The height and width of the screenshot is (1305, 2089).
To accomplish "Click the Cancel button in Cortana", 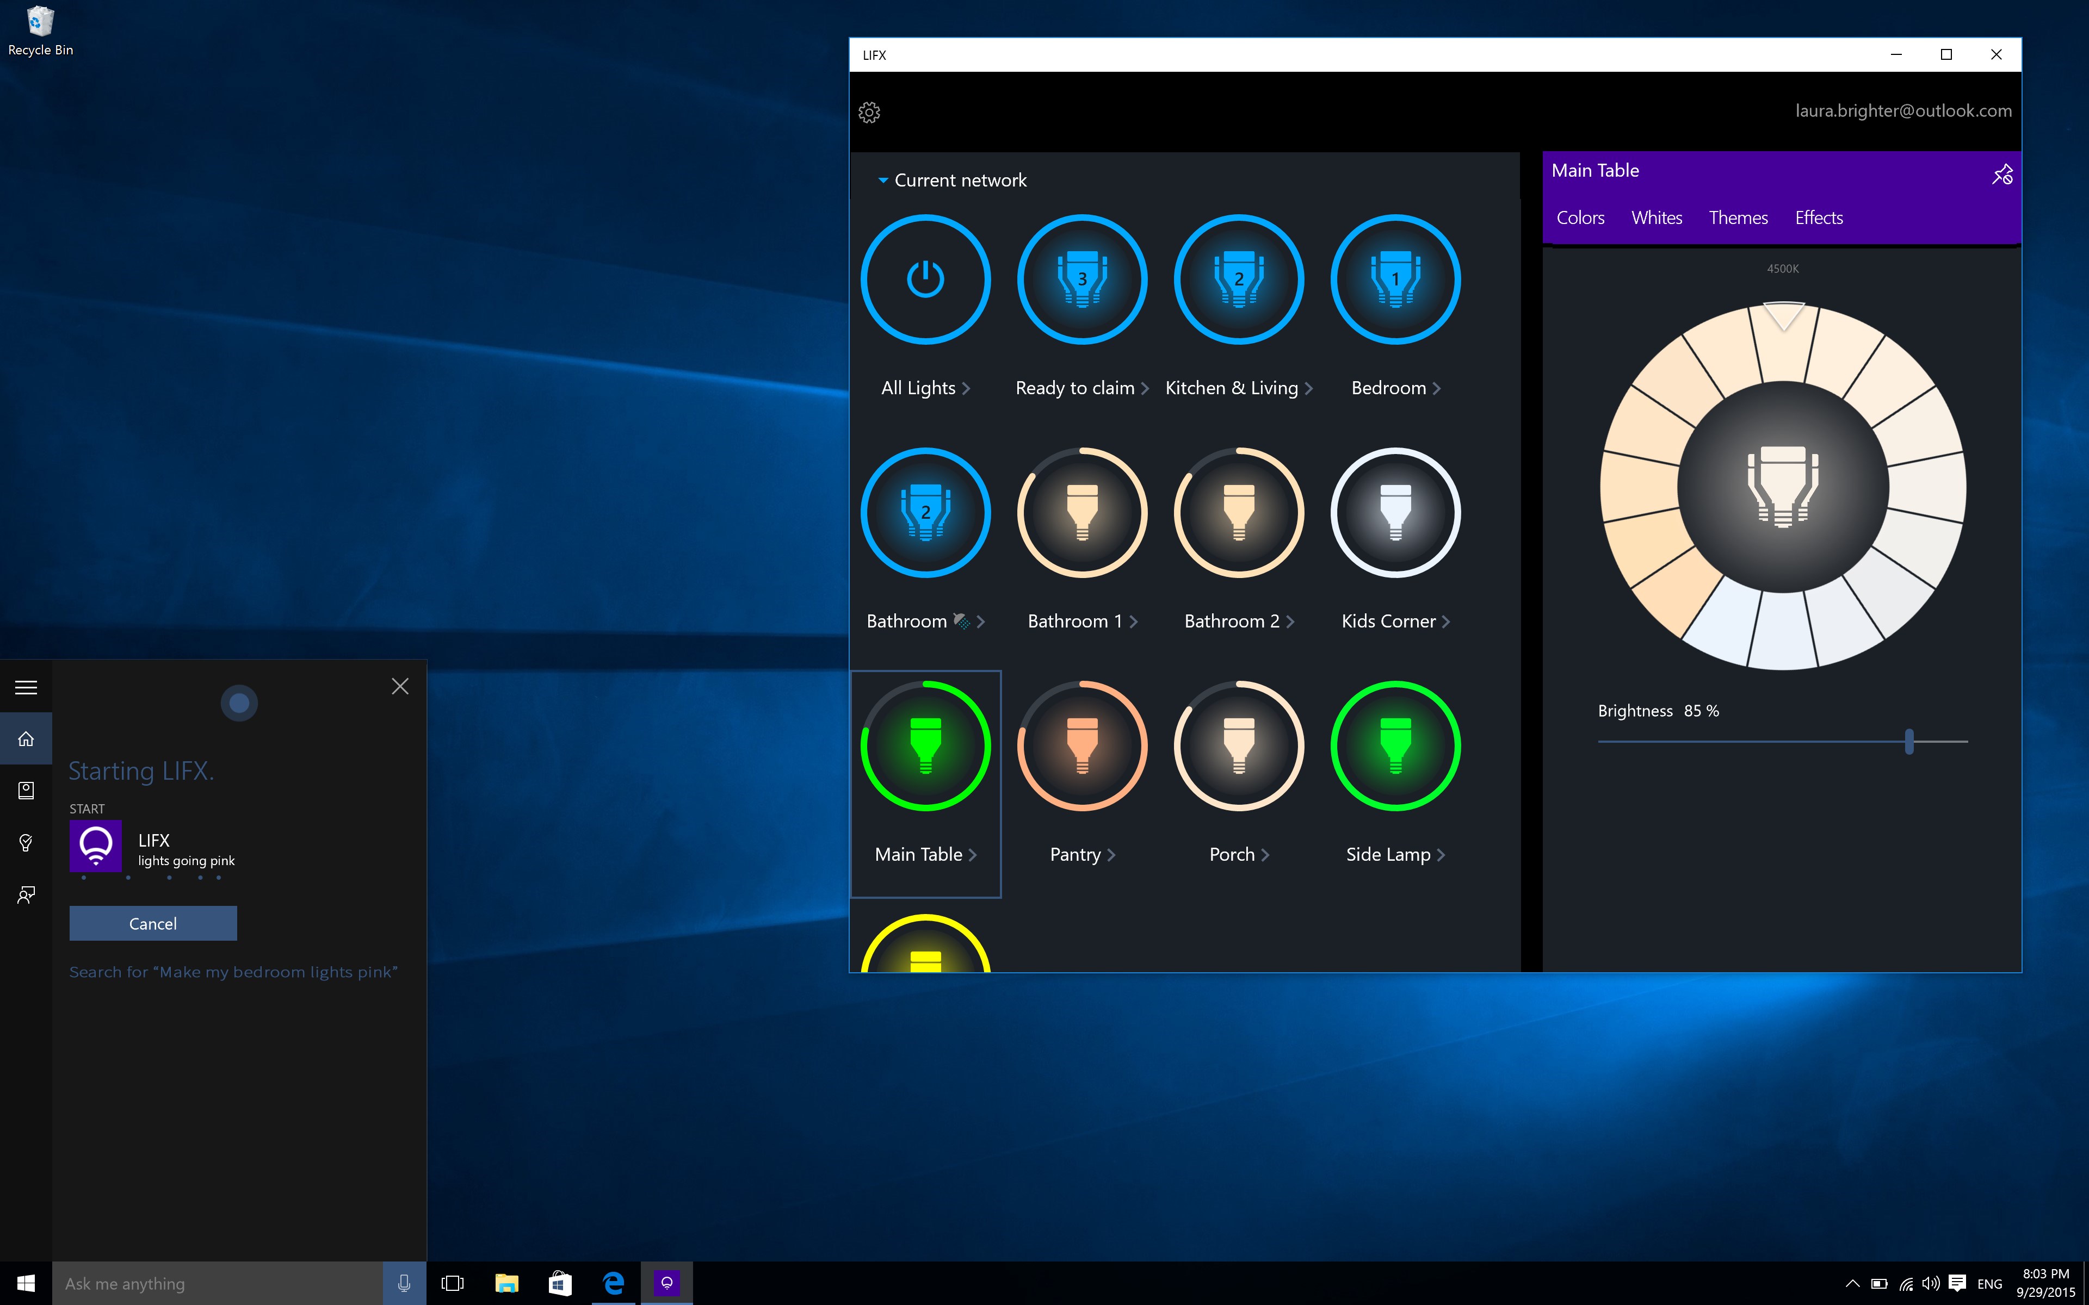I will click(x=152, y=923).
